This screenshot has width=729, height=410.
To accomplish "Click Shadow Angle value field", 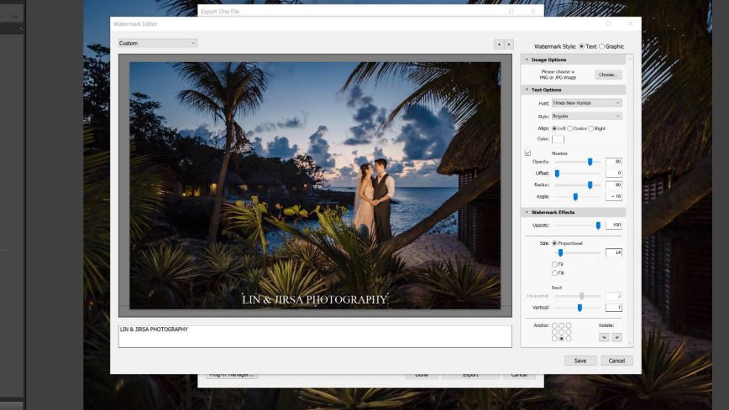I will click(614, 197).
